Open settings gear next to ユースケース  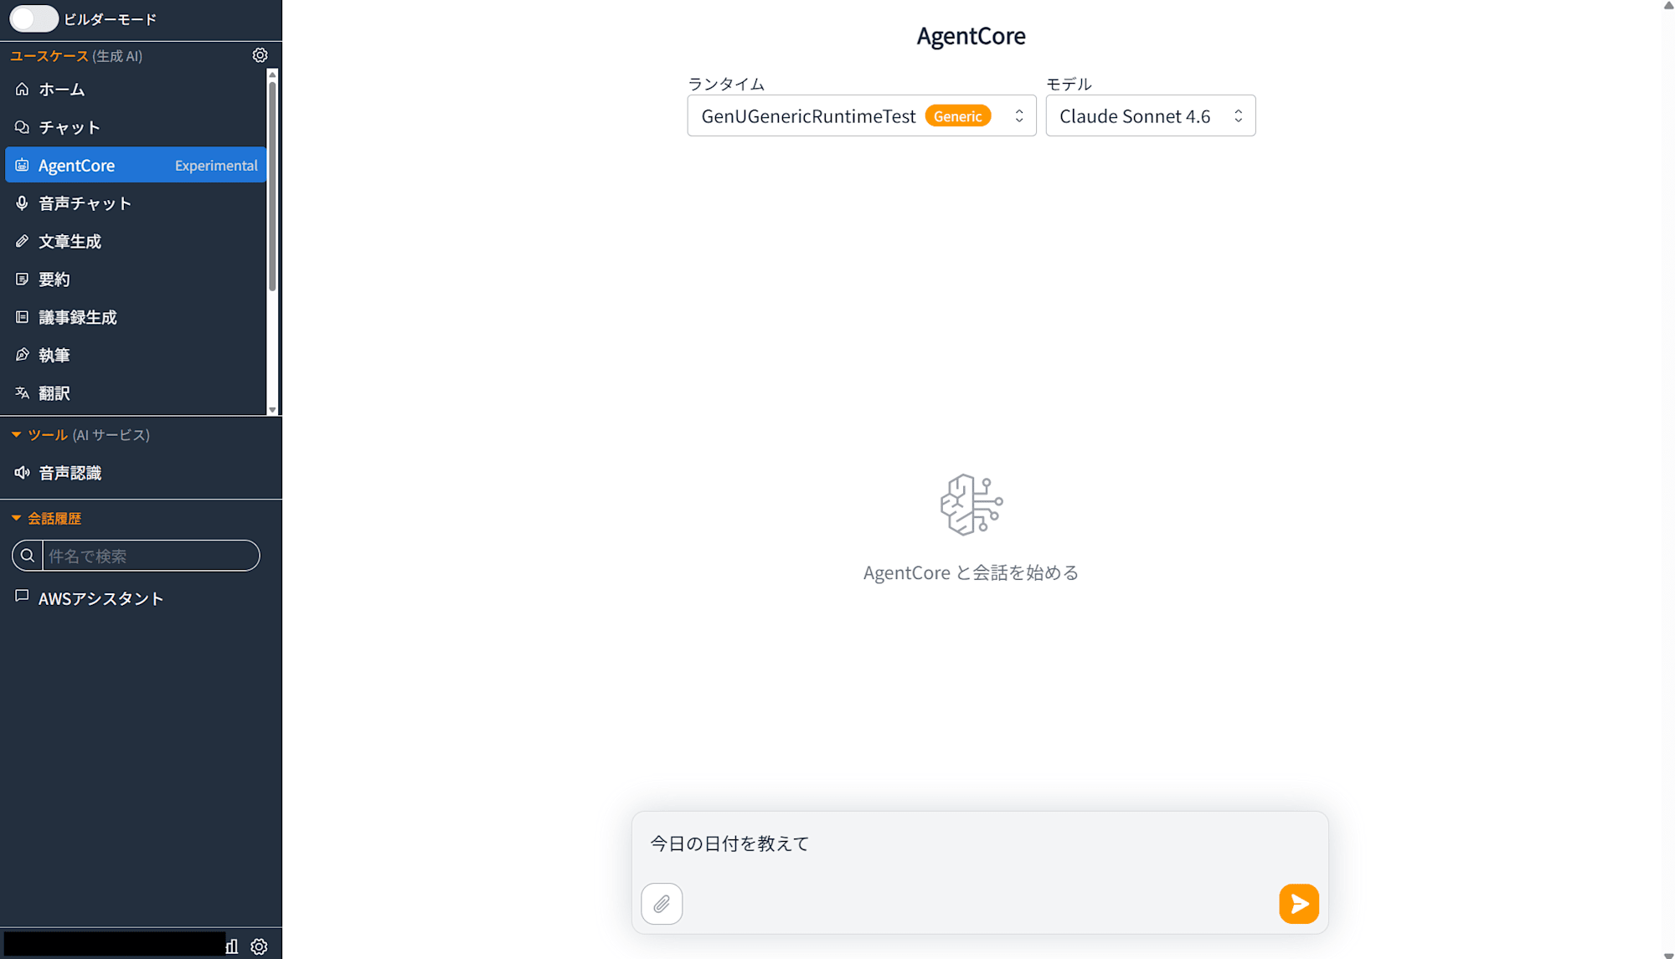tap(260, 54)
